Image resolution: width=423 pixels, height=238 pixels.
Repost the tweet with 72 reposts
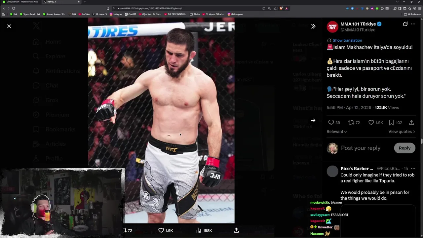(x=351, y=123)
